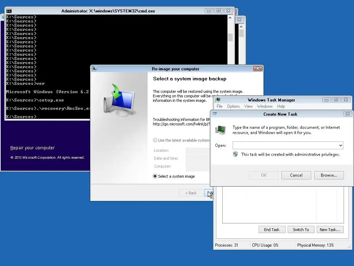354x266 pixels.
Task: Click the 'Processes: 31' status bar text
Action: [226, 245]
